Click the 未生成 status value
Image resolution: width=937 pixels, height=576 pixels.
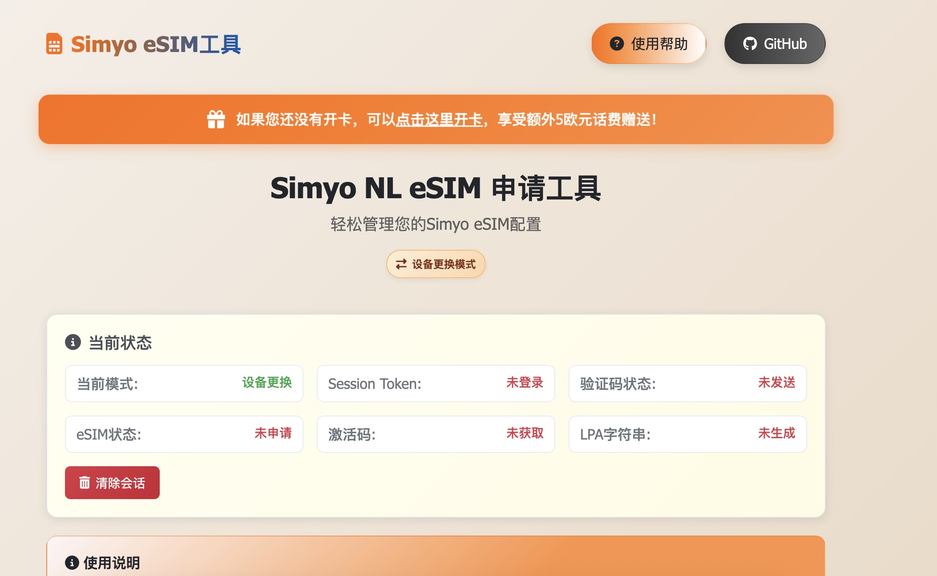click(777, 433)
